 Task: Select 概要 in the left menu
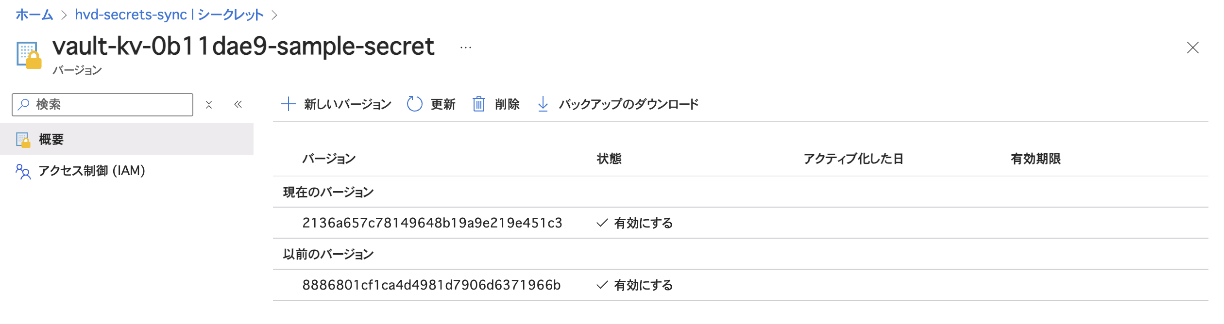pos(51,140)
